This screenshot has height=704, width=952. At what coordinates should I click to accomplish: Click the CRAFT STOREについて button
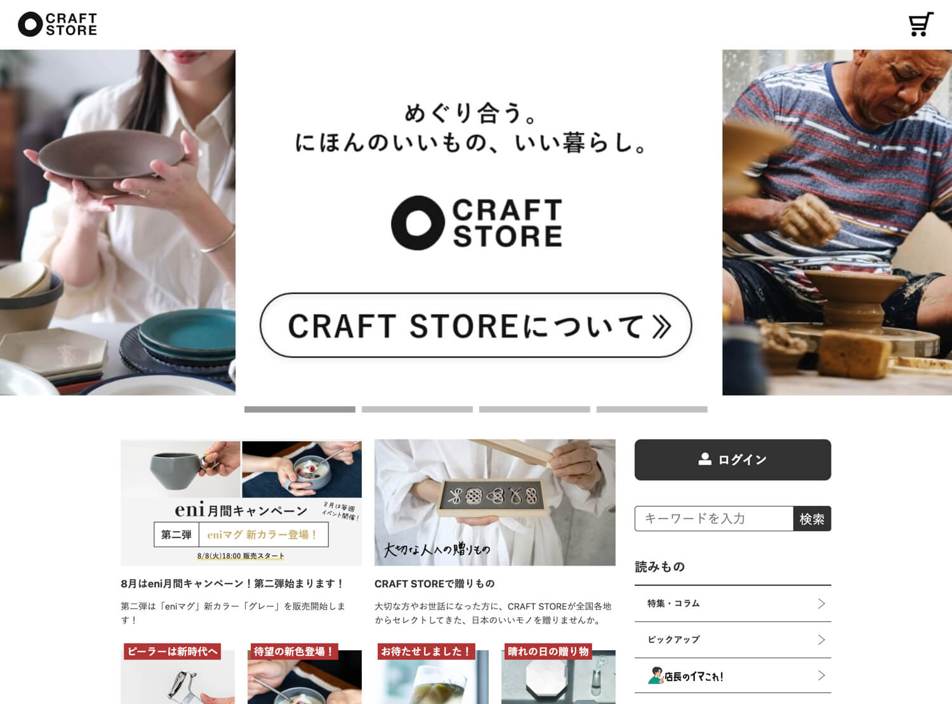click(476, 325)
